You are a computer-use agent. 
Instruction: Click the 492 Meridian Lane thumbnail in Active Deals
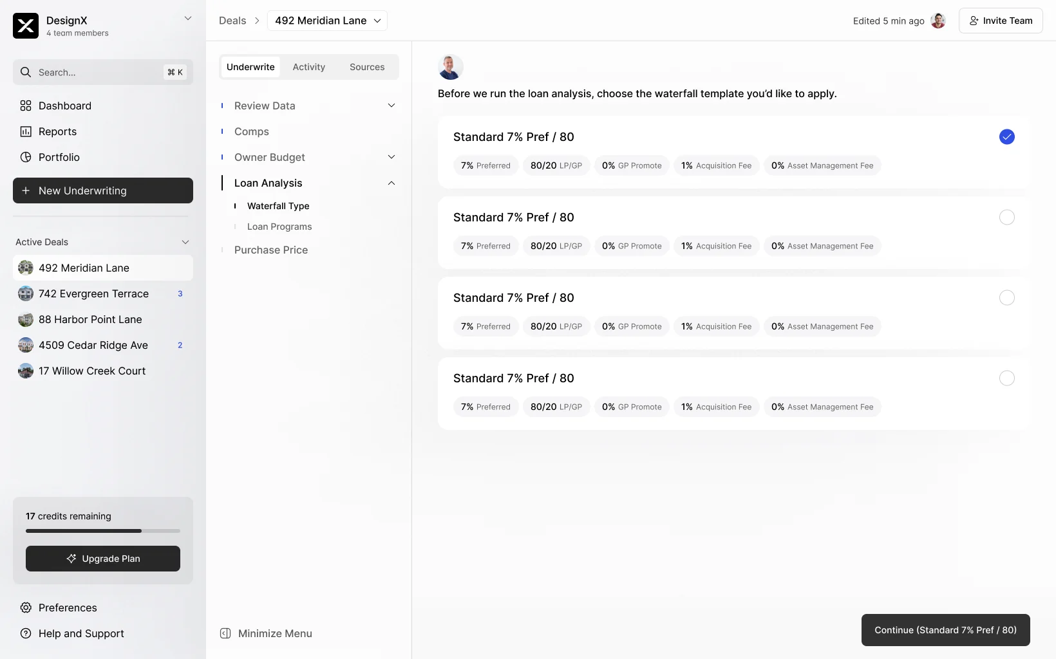click(26, 268)
